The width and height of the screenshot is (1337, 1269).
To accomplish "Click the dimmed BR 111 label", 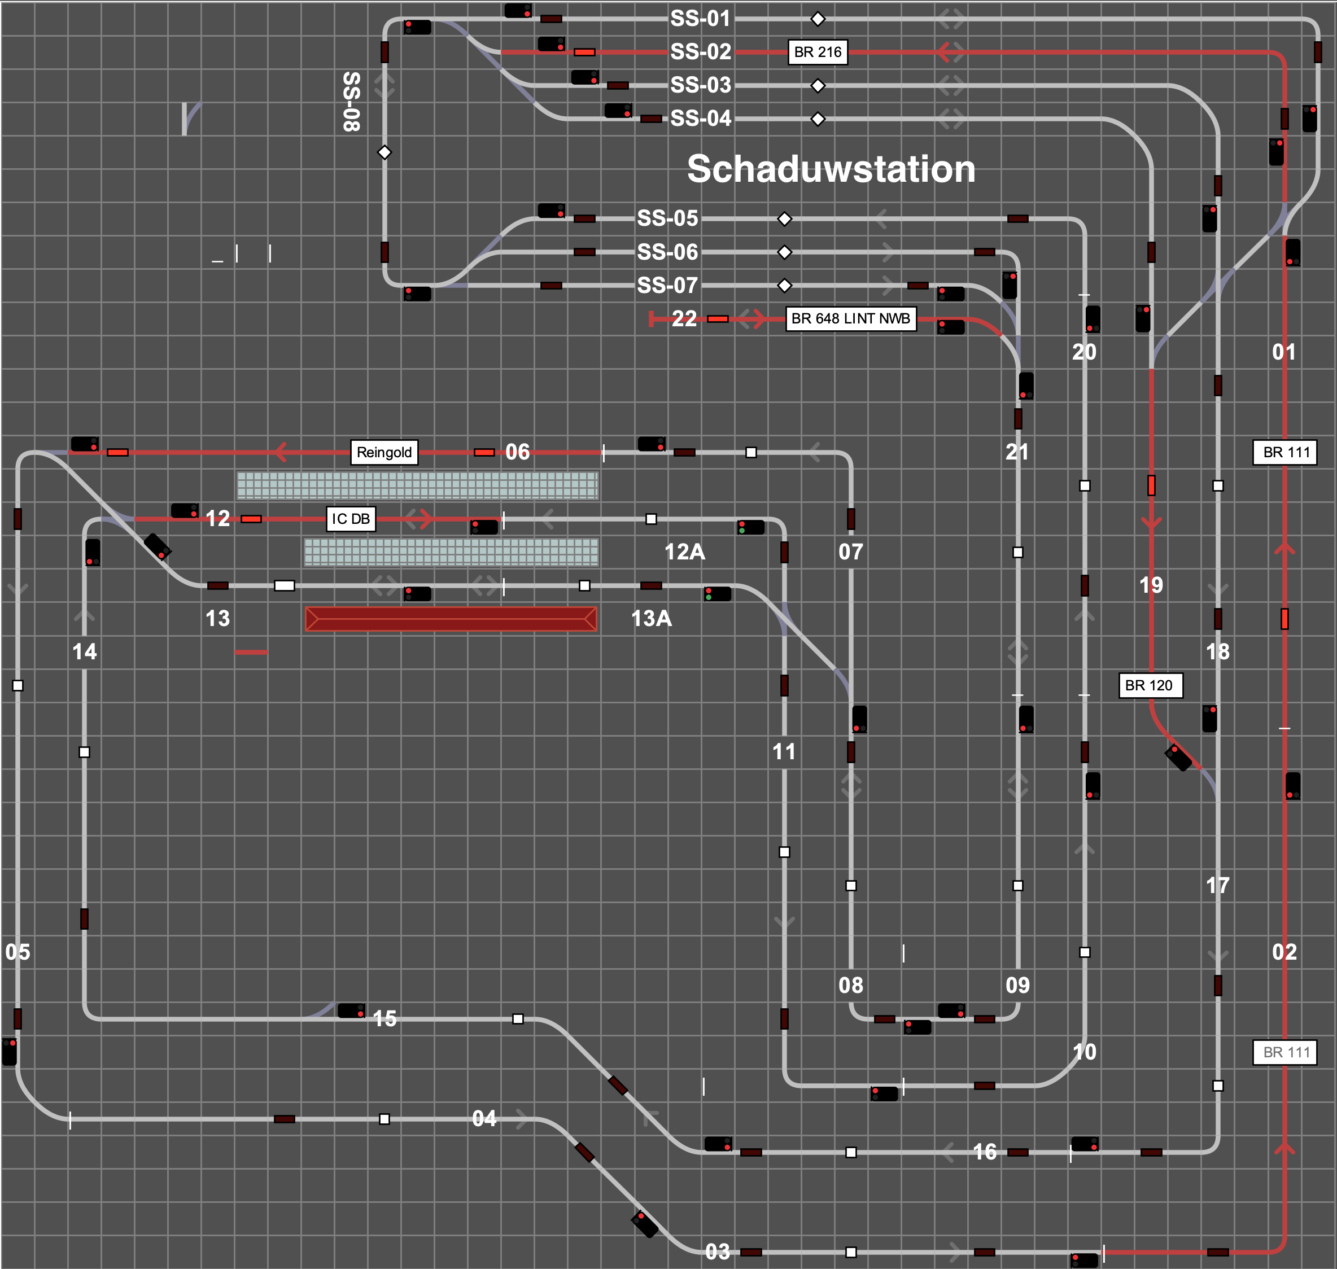I will (x=1285, y=1053).
